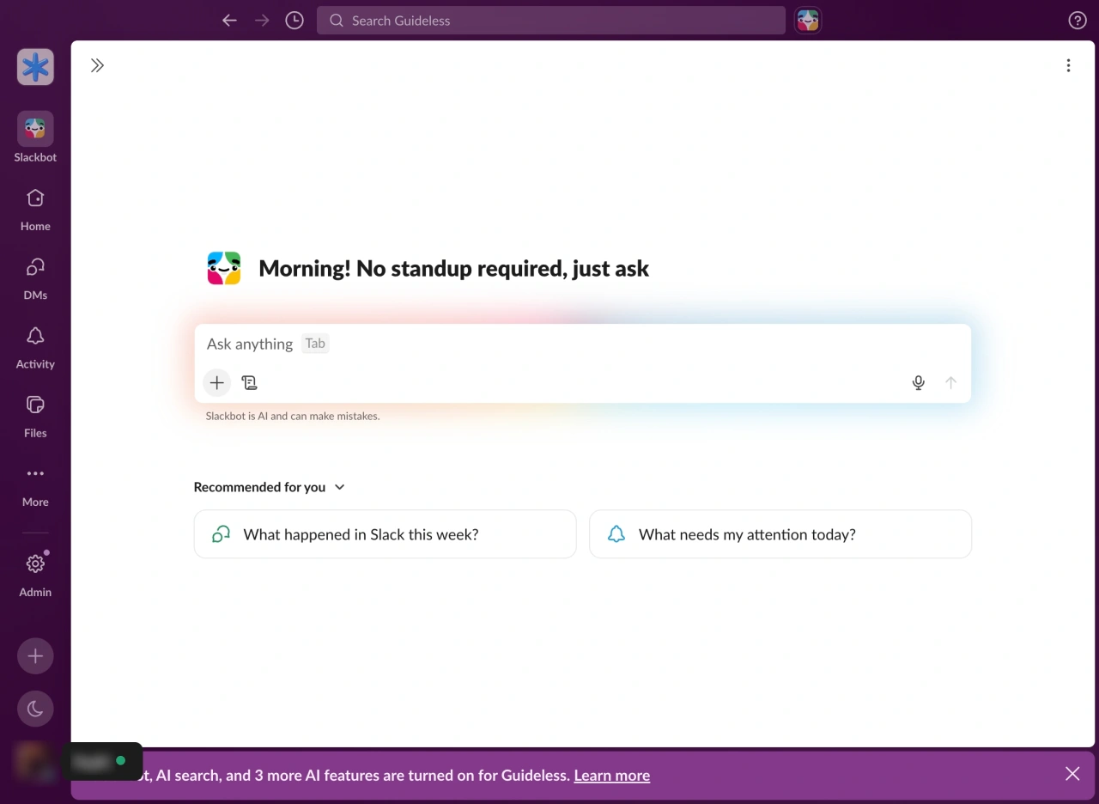Follow the Learn more link in banner
The width and height of the screenshot is (1099, 804).
[x=611, y=776]
